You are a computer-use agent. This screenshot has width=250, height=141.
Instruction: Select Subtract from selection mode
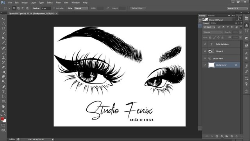(x=23, y=8)
